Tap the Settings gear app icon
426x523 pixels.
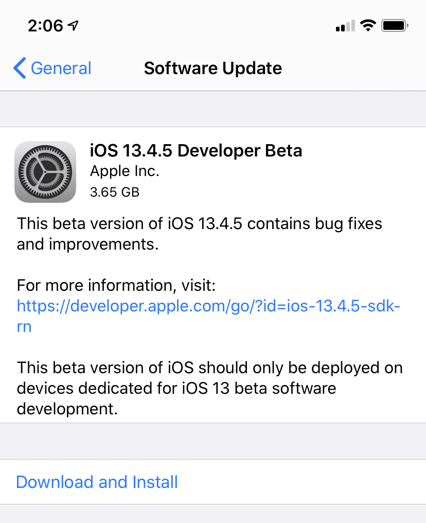click(x=45, y=172)
